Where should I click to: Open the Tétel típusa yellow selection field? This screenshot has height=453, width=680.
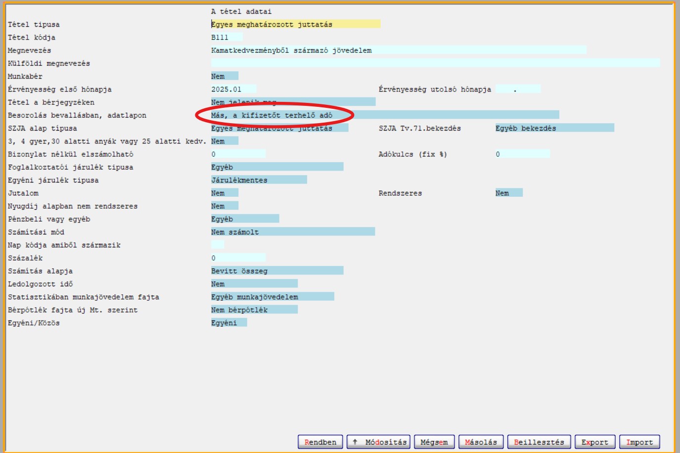[295, 24]
